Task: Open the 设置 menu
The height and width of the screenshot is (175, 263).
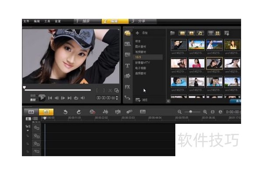Action: [58, 21]
